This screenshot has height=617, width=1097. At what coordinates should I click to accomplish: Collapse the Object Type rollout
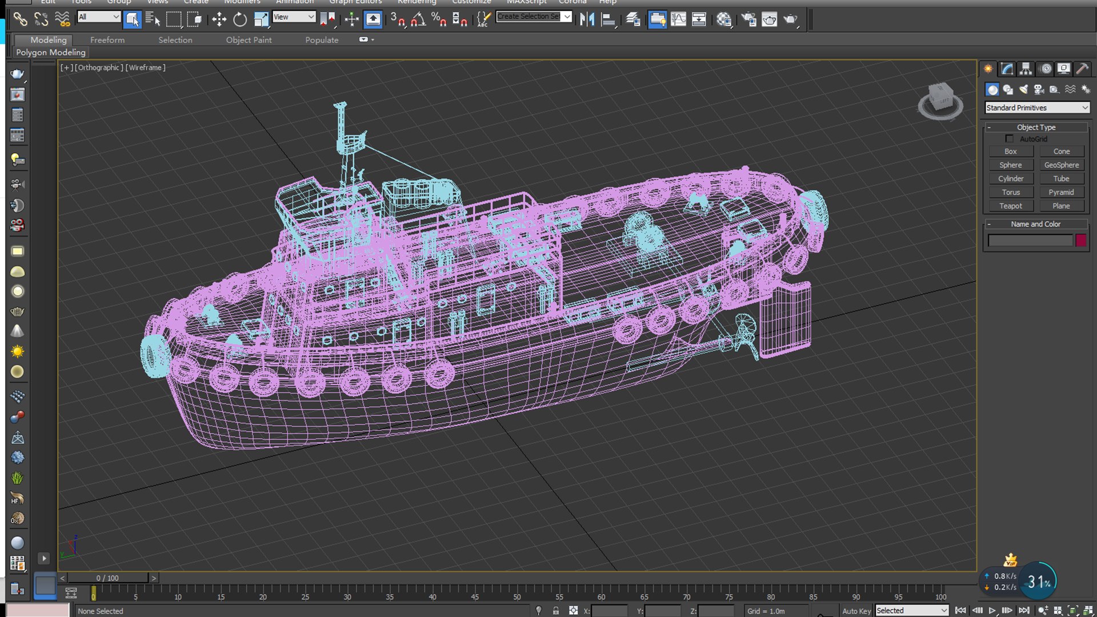pos(1036,127)
